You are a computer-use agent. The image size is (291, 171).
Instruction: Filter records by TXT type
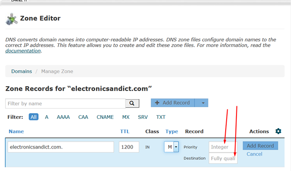pyautogui.click(x=161, y=117)
